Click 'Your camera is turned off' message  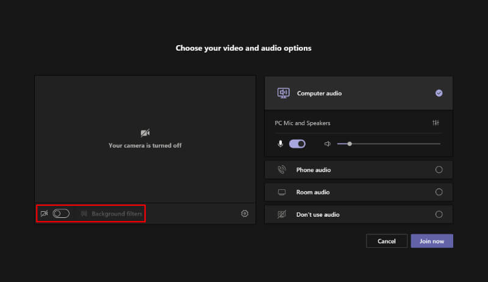145,145
